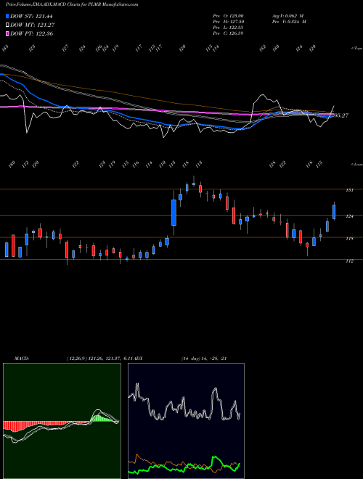Open the green MACD histogram panel
The width and height of the screenshot is (363, 479).
click(62, 421)
